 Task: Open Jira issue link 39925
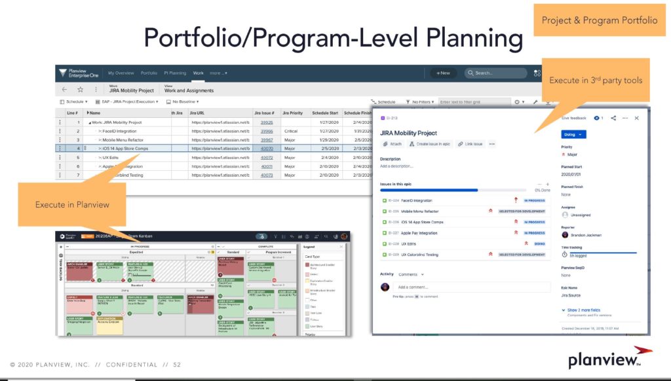[x=267, y=122]
